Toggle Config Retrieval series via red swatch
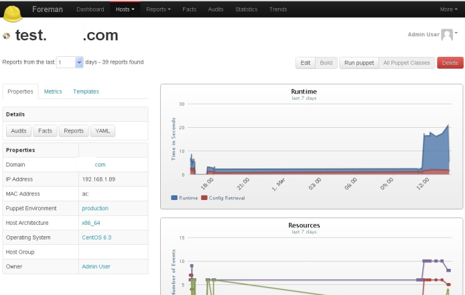Image resolution: width=465 pixels, height=295 pixels. [204, 197]
